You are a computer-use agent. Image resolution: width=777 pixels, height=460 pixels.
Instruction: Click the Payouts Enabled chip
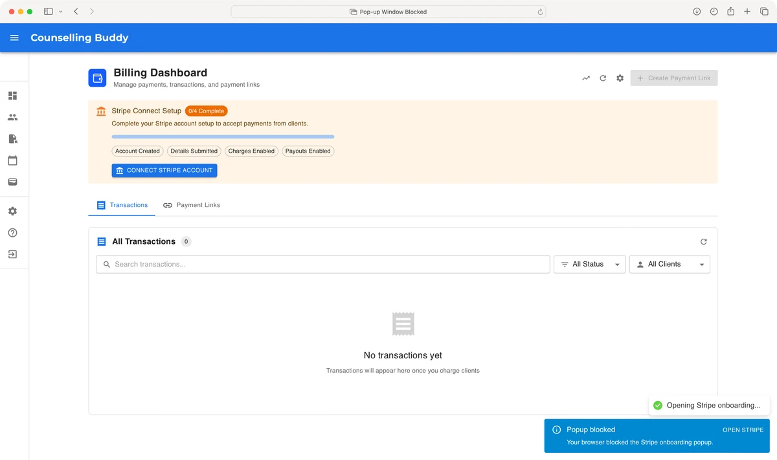pos(308,151)
